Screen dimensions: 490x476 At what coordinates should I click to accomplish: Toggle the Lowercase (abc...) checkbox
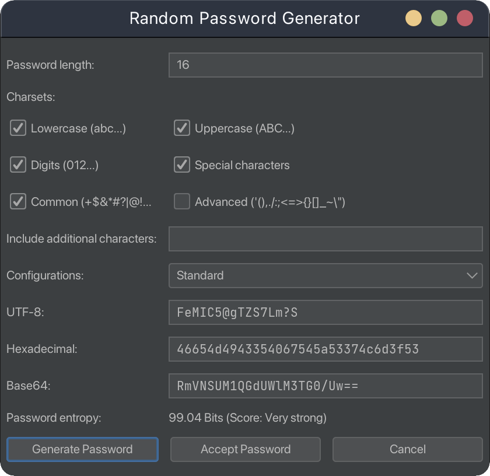(19, 128)
